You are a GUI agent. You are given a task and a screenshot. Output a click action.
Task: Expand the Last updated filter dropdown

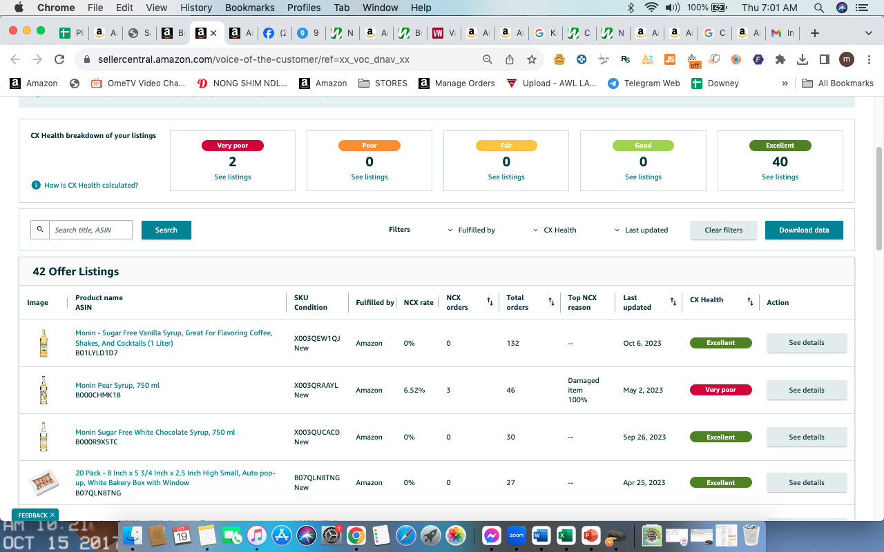[642, 230]
